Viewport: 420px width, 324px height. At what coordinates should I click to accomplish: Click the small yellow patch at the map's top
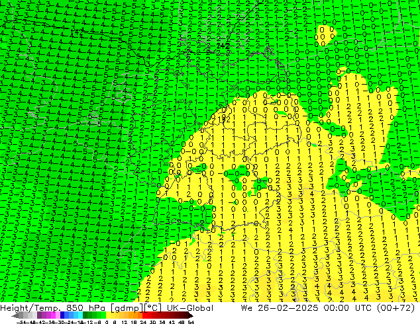point(326,33)
